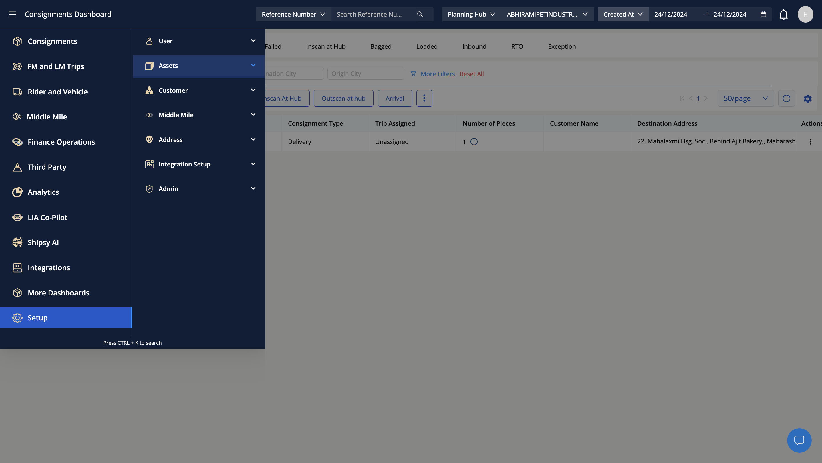Screen dimensions: 822x463
Task: Select Setup in the sidebar
Action: 66,318
